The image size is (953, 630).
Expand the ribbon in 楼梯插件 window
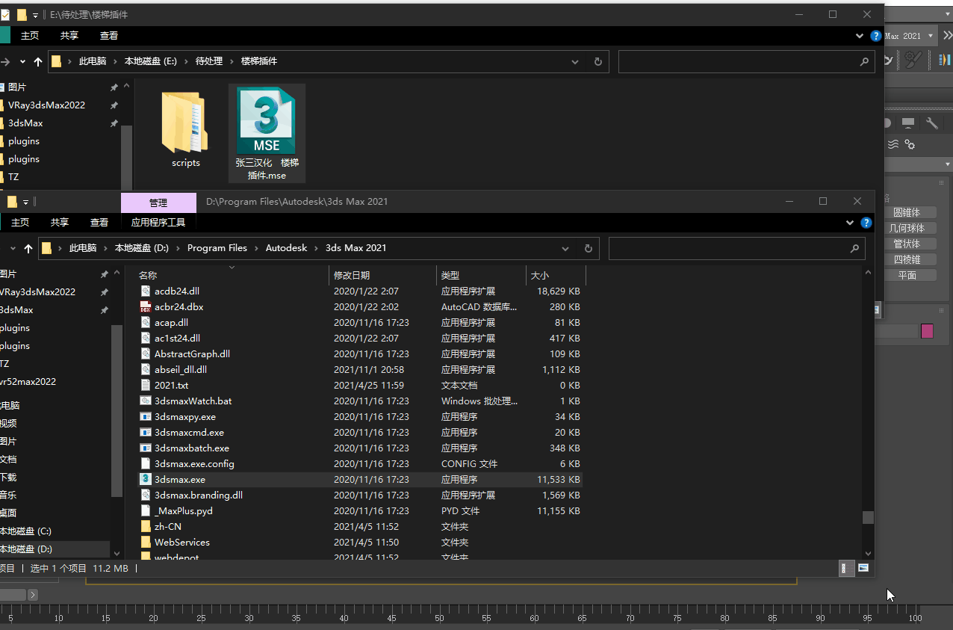point(860,36)
